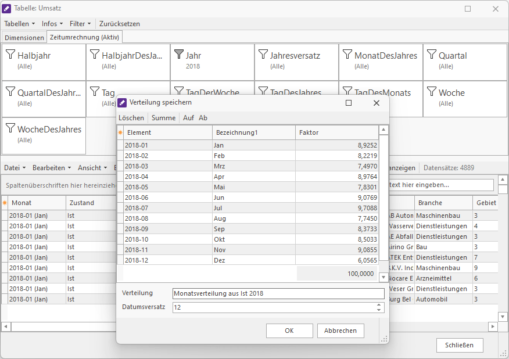Click the MonatDesJahres filter funnel icon

[x=347, y=55]
